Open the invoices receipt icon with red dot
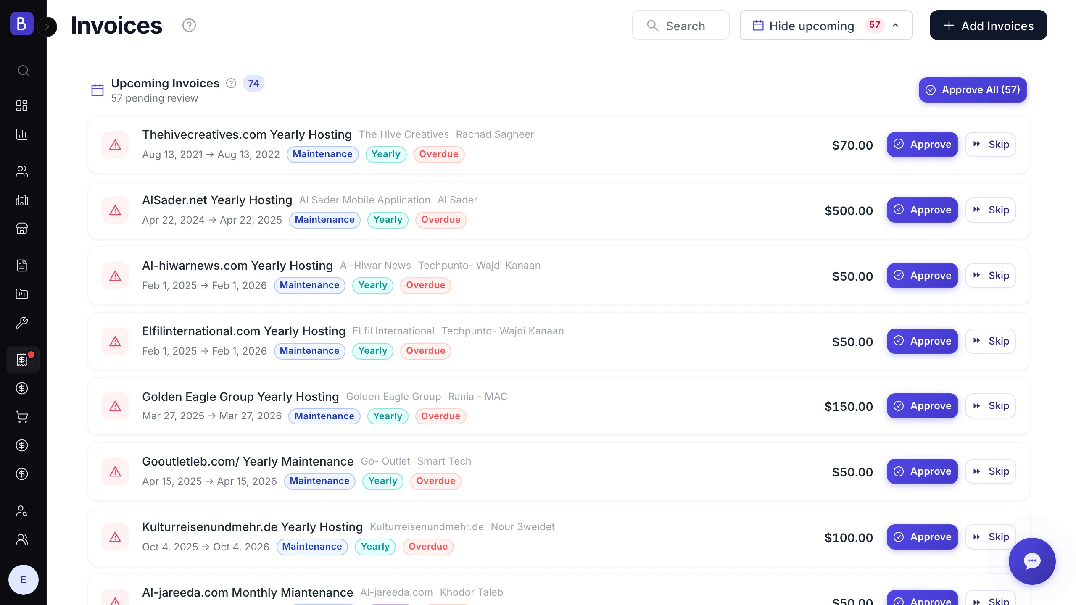The width and height of the screenshot is (1076, 605). tap(23, 360)
